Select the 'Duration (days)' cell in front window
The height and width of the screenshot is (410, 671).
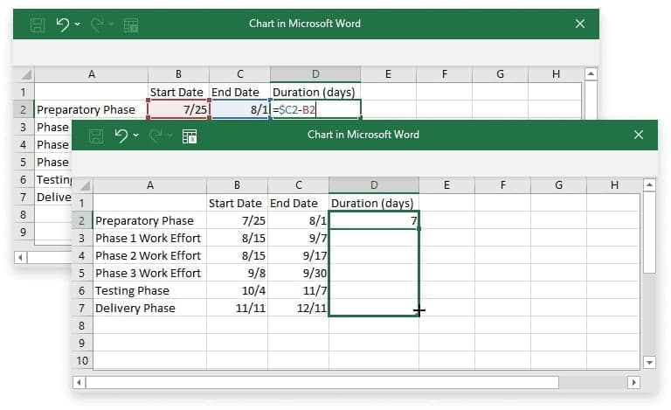coord(374,203)
